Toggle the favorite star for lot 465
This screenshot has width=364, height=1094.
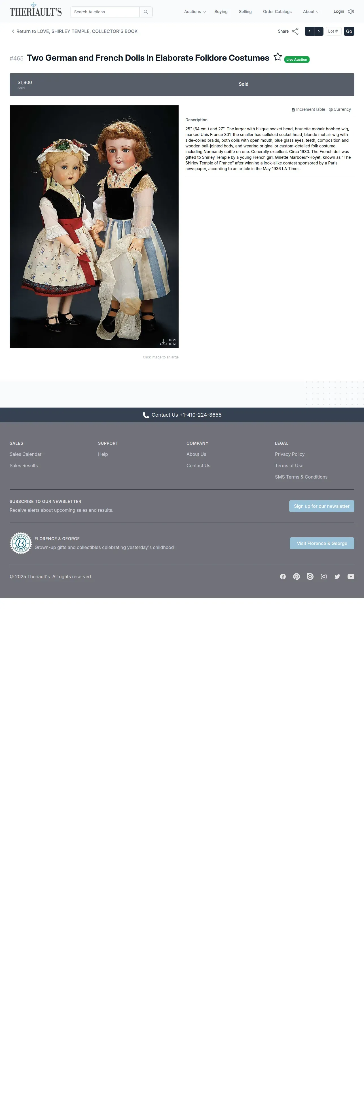278,57
